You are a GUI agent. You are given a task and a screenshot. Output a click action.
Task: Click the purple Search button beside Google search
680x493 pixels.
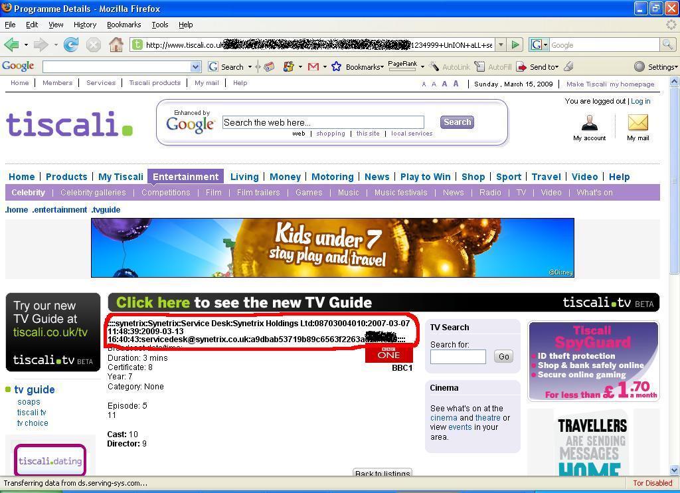tap(457, 122)
